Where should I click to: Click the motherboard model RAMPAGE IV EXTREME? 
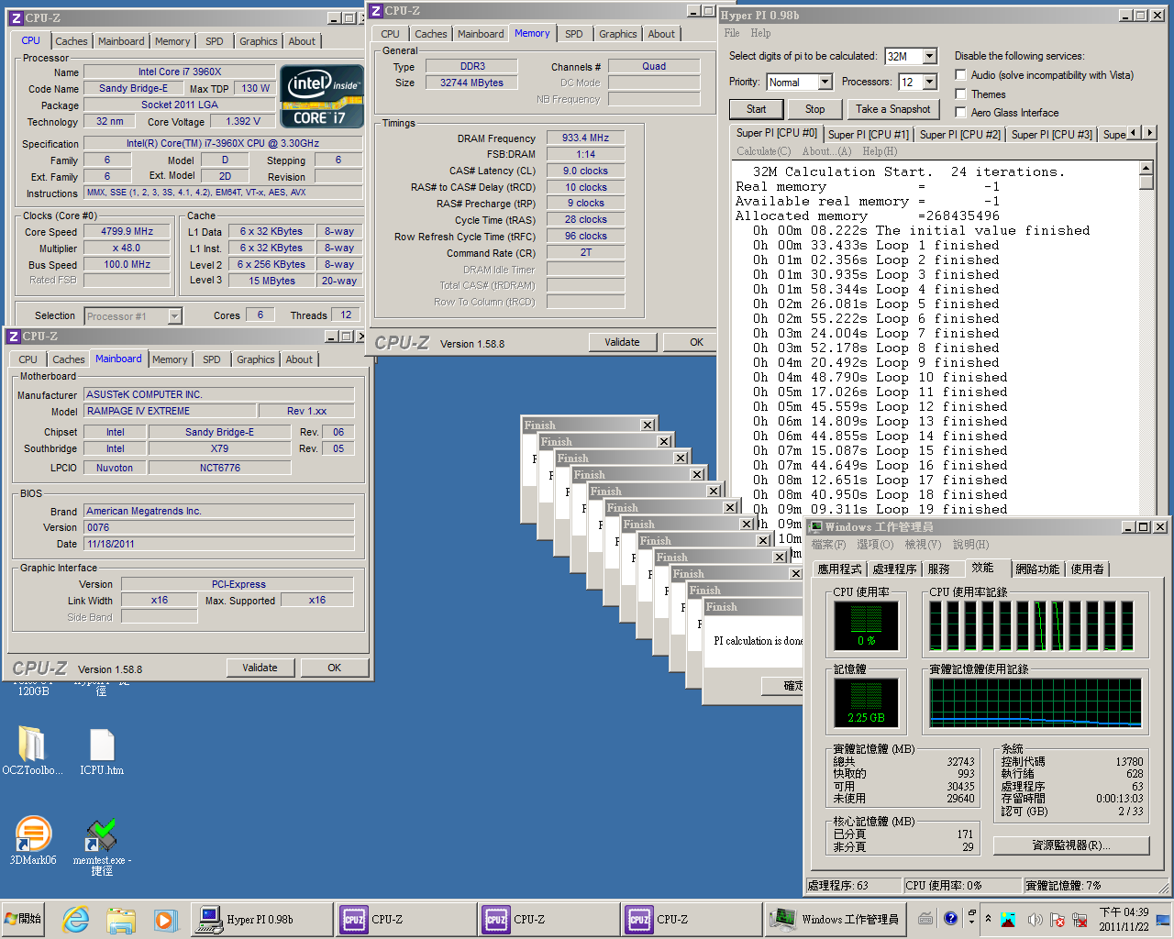(170, 411)
